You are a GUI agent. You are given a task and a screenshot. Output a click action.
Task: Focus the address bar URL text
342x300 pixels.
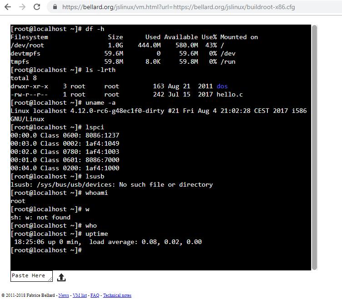178,7
